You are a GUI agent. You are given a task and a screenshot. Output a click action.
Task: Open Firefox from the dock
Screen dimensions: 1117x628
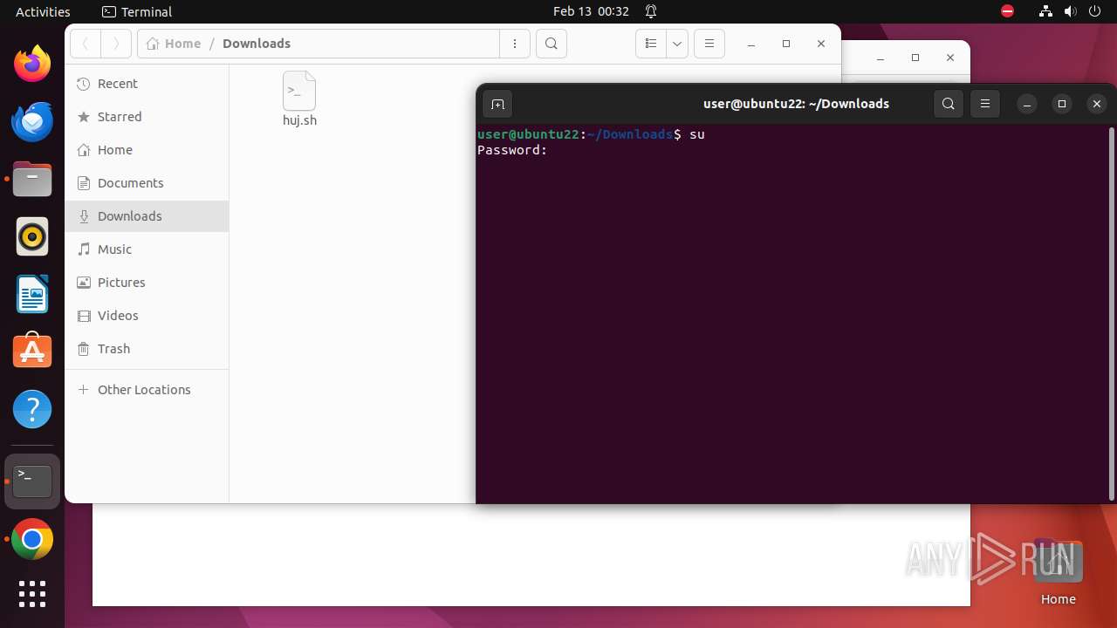[x=32, y=64]
